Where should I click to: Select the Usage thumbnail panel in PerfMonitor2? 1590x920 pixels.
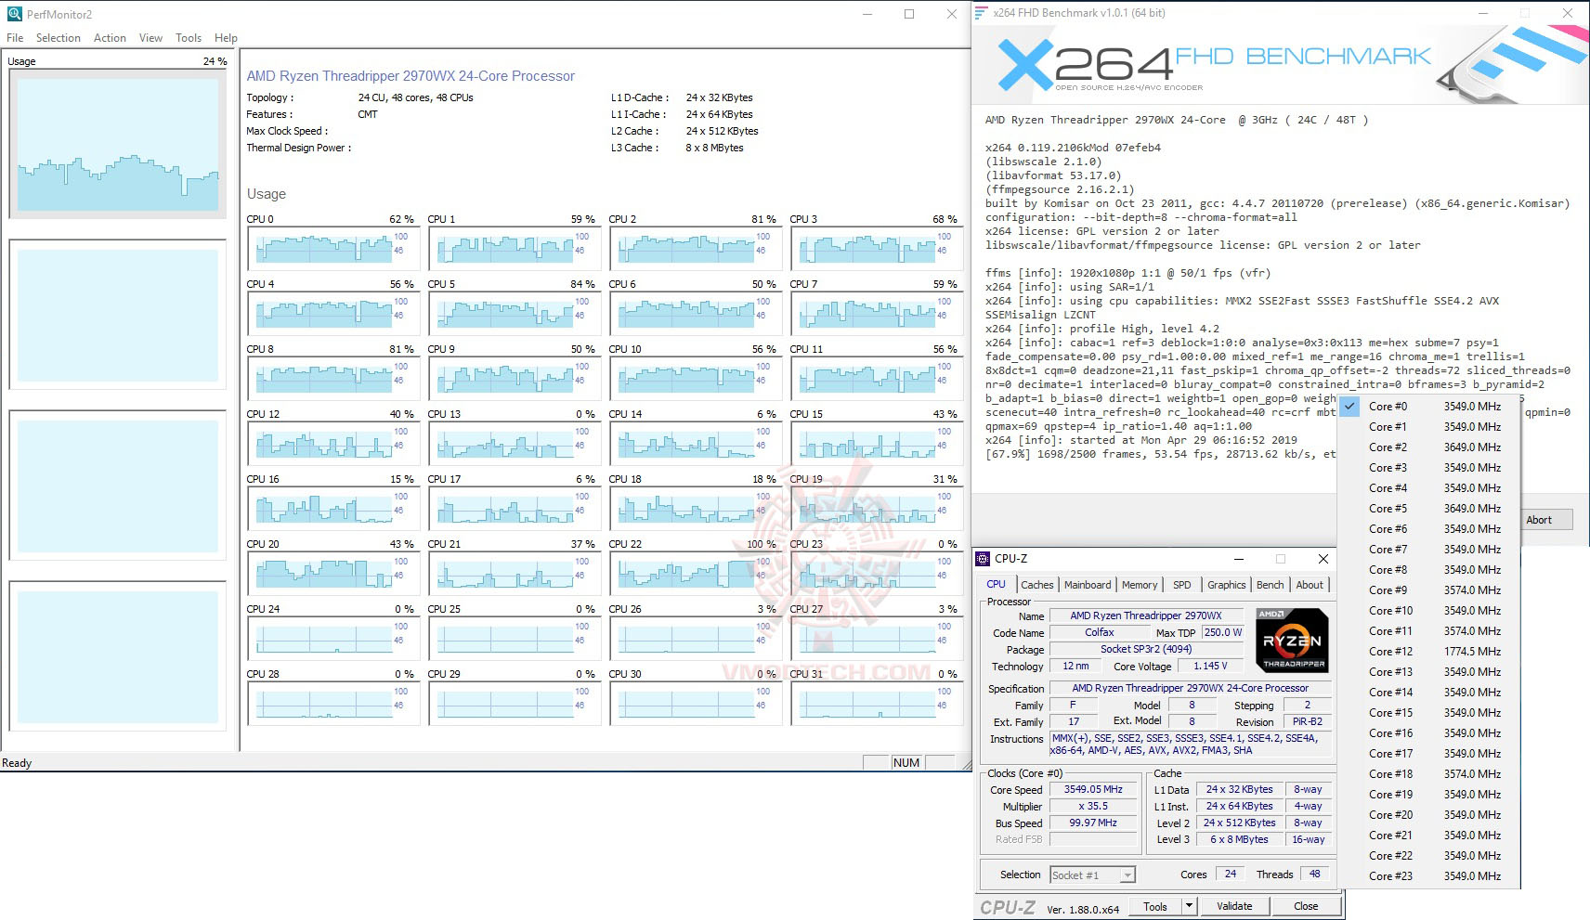(118, 144)
